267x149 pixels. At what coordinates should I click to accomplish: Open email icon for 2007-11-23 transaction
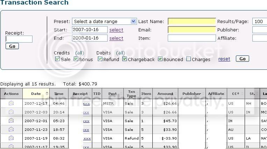(11, 129)
